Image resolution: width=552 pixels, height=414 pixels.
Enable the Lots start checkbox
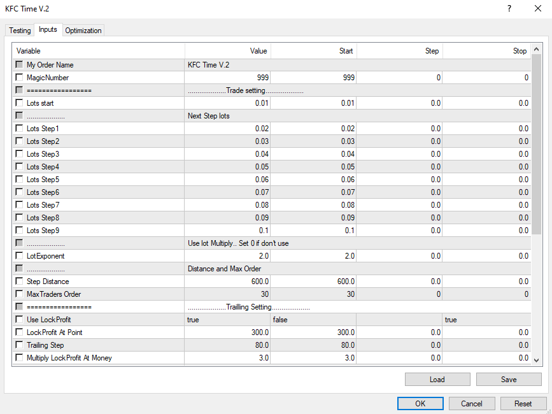(x=19, y=103)
